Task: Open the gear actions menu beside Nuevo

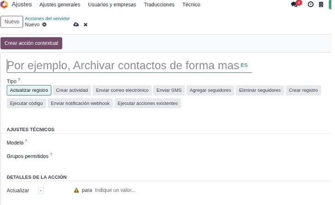Action: [44, 24]
